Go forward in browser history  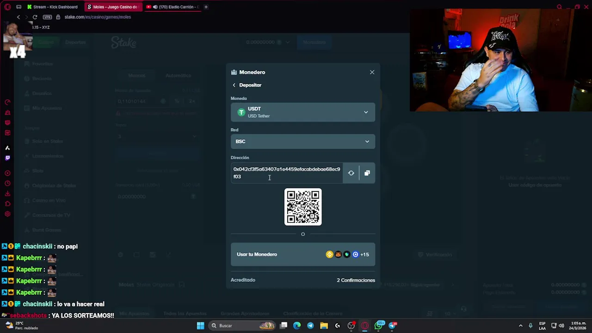pyautogui.click(x=26, y=17)
